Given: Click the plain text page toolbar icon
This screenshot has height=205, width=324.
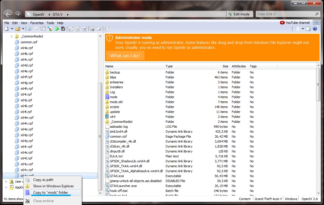Looking at the screenshot, I should (x=78, y=29).
